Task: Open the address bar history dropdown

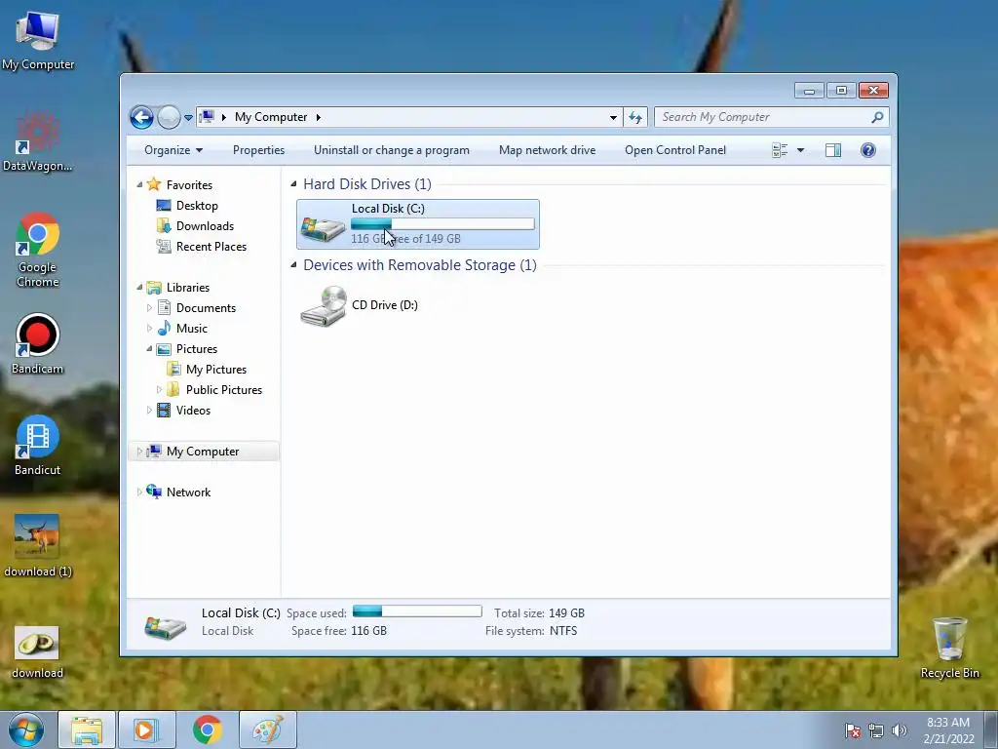Action: (x=613, y=117)
